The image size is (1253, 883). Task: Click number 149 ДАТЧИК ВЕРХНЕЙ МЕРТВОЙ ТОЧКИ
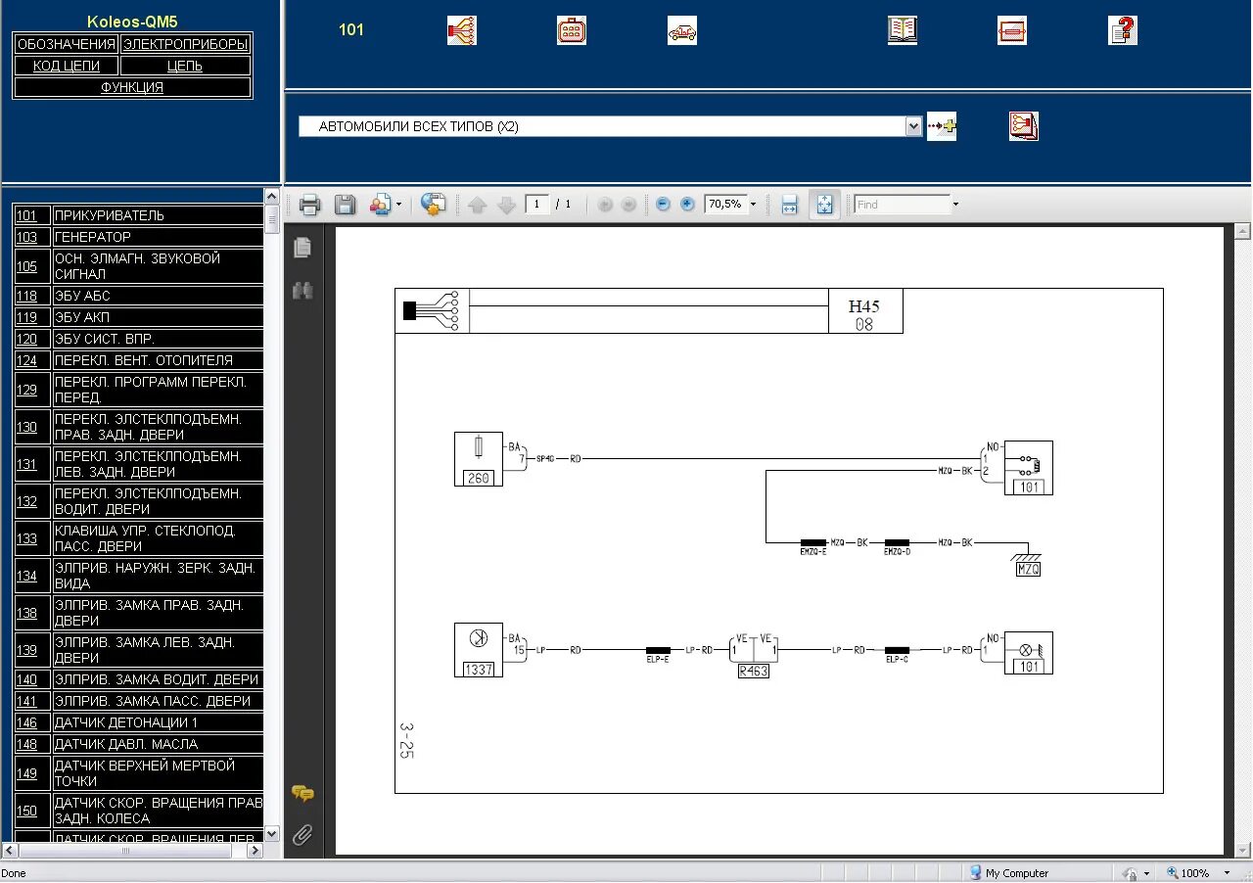(x=26, y=773)
